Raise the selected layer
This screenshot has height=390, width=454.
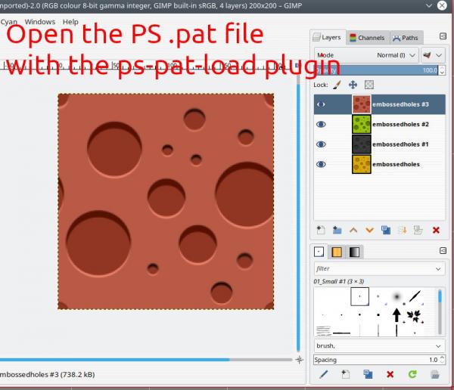pyautogui.click(x=353, y=231)
